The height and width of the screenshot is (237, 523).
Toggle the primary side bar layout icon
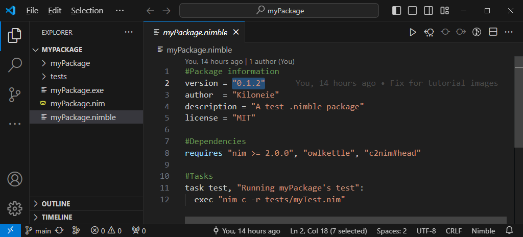coord(396,11)
